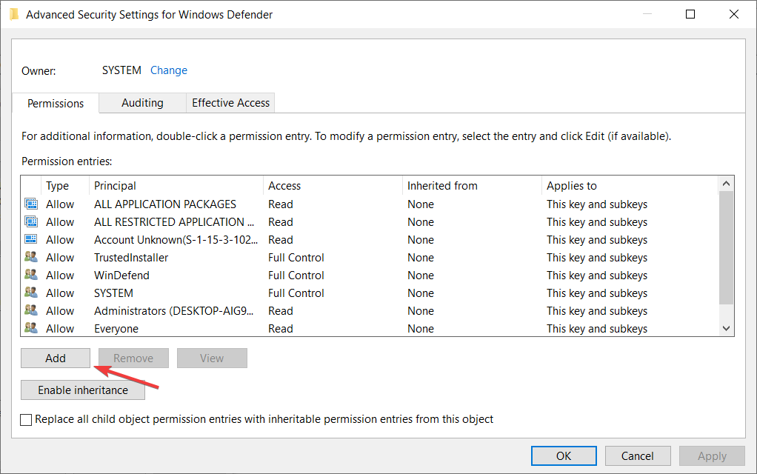Select the Everyone permission entry
This screenshot has width=757, height=474.
116,329
